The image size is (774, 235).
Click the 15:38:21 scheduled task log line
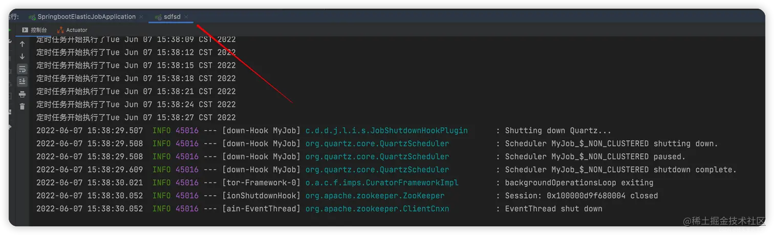(x=136, y=91)
